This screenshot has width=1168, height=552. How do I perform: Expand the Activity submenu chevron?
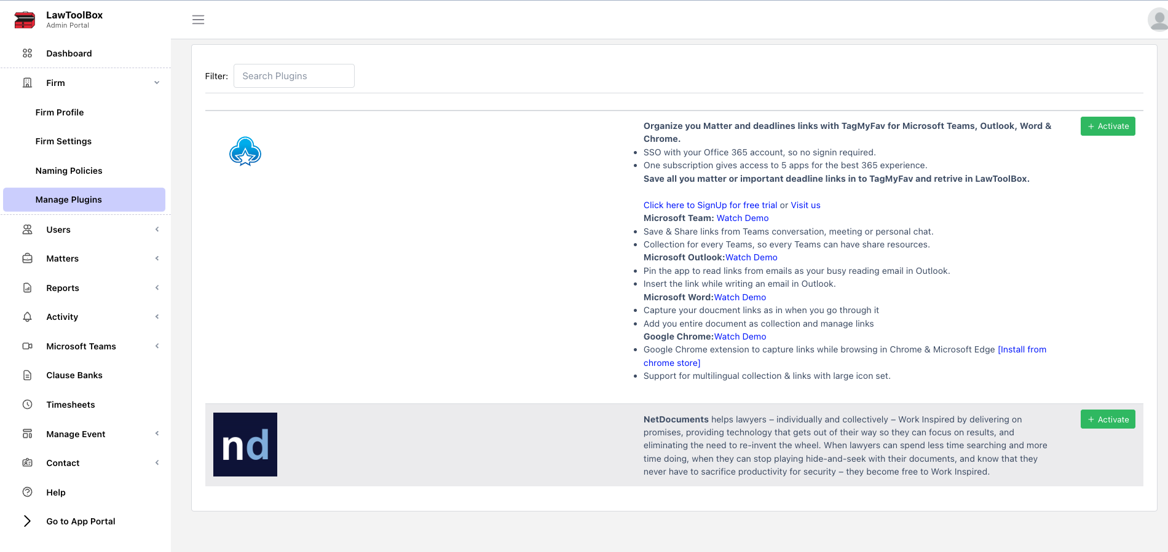tap(157, 317)
